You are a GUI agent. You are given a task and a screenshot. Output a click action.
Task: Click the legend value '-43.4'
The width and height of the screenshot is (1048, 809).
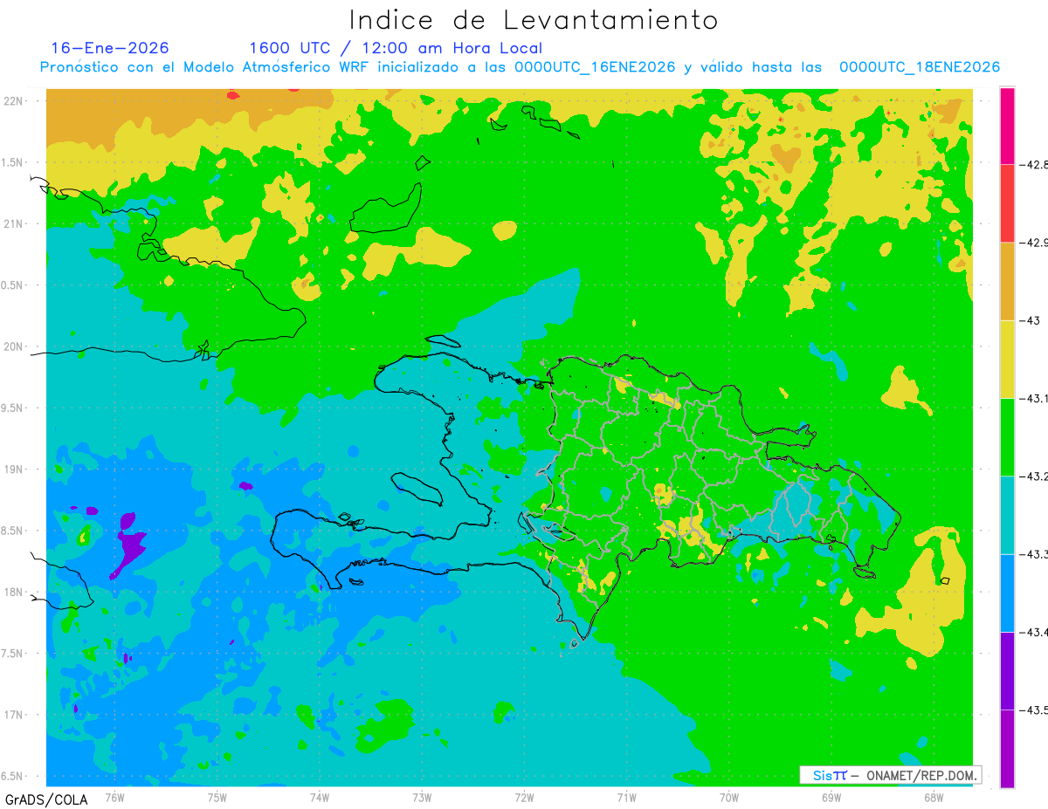(1033, 632)
